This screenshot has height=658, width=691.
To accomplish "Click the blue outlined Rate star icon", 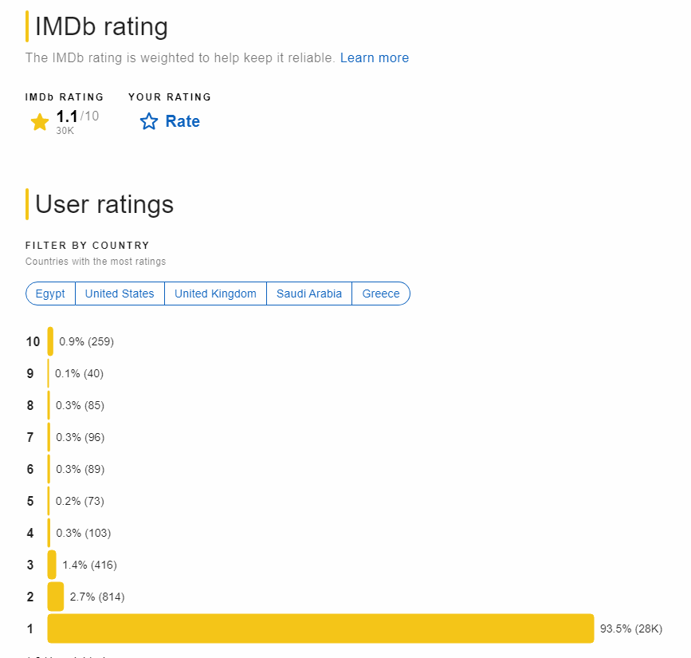I will click(x=149, y=121).
